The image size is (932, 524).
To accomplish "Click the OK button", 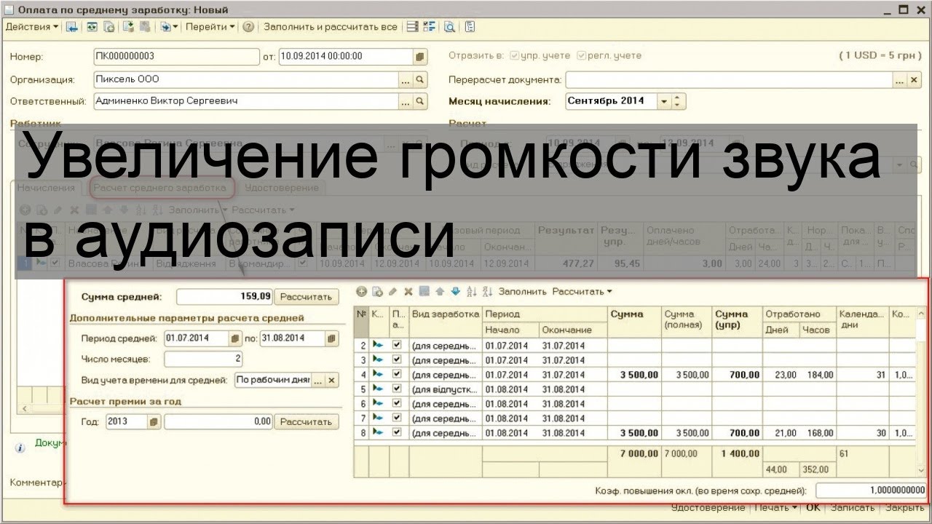I will click(x=813, y=507).
